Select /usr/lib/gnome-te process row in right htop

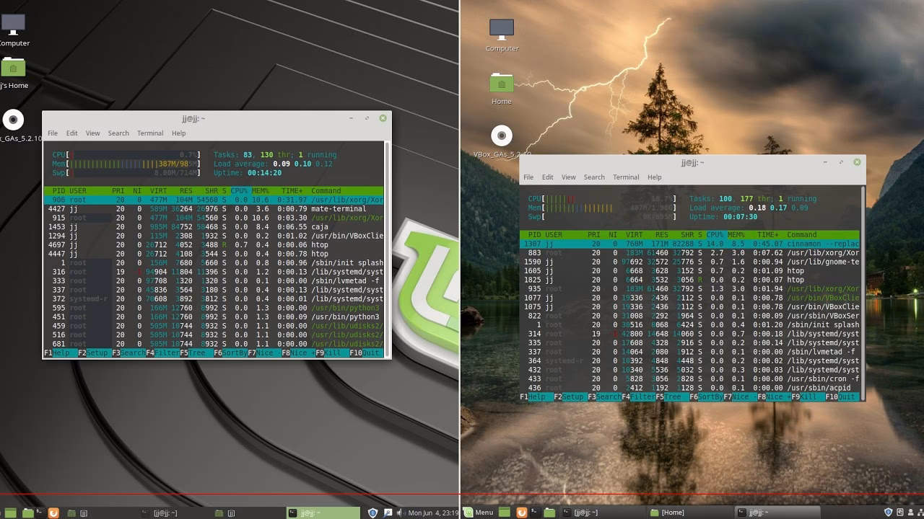(689, 262)
